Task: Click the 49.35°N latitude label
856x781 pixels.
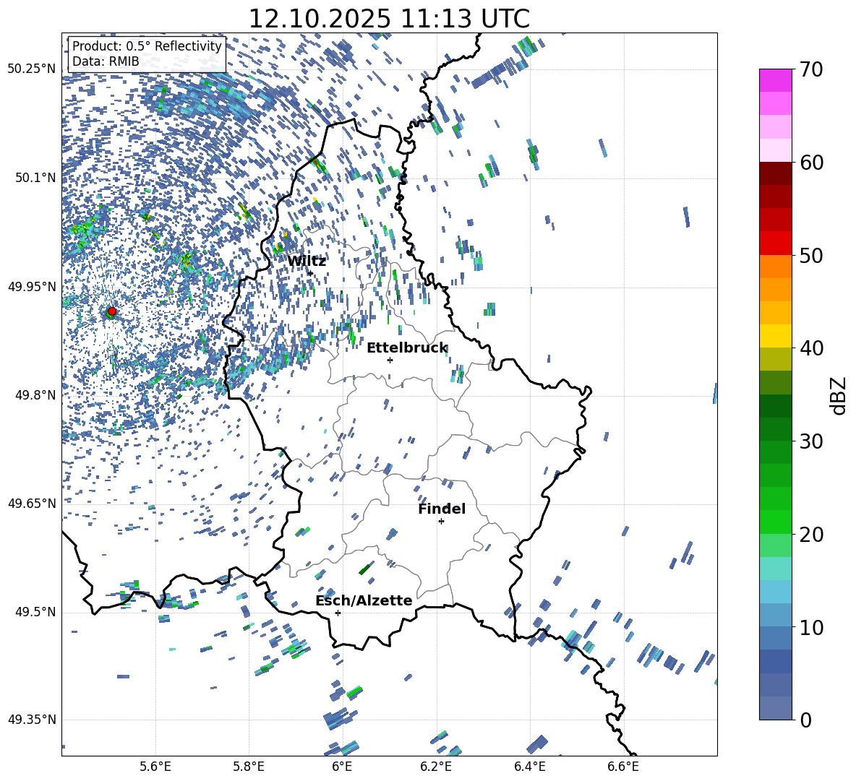Action: pyautogui.click(x=32, y=720)
